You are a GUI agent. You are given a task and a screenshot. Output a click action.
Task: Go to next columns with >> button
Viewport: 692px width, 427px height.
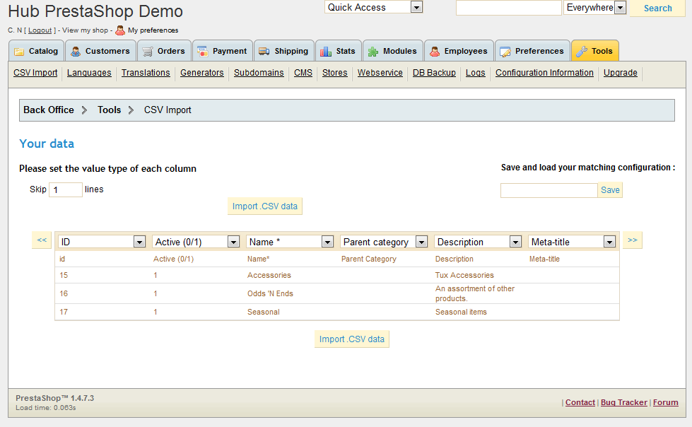pos(632,240)
